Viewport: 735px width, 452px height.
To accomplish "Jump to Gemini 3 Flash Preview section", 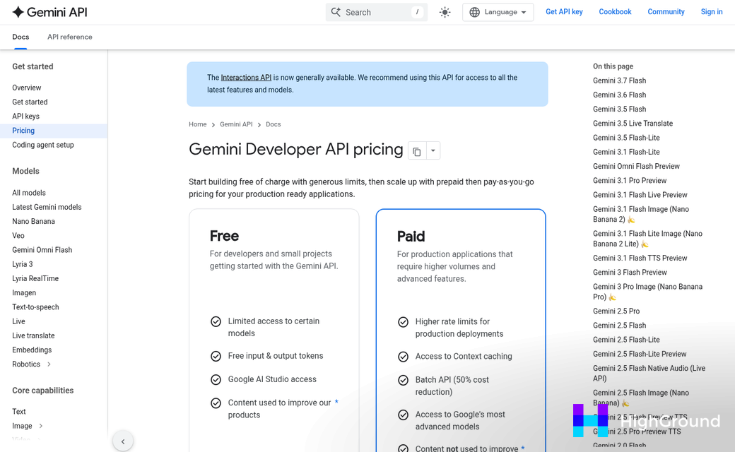I will click(630, 272).
